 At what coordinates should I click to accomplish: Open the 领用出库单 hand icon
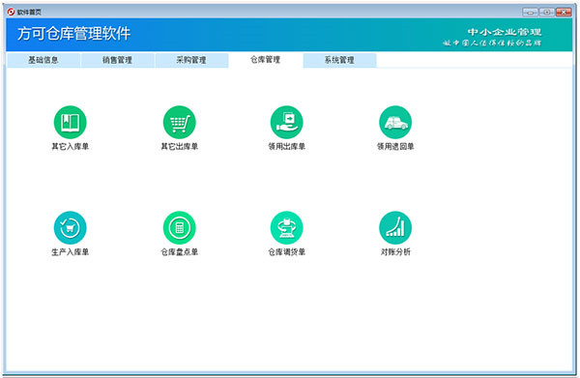[x=287, y=122]
